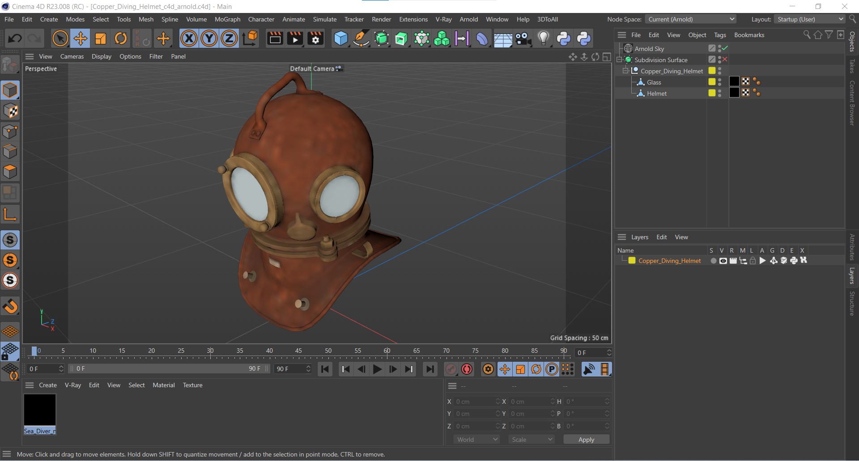
Task: Add a Camera object from toolbar
Action: (523, 38)
